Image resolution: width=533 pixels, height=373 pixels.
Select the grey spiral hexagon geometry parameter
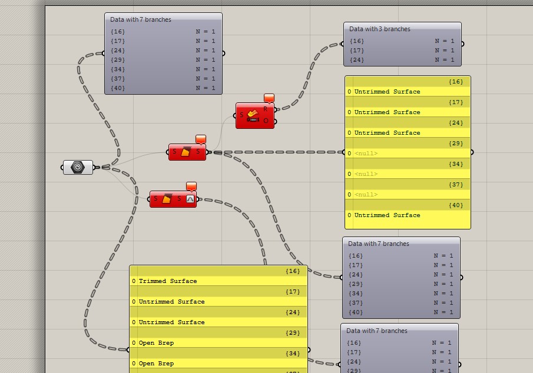tap(78, 167)
